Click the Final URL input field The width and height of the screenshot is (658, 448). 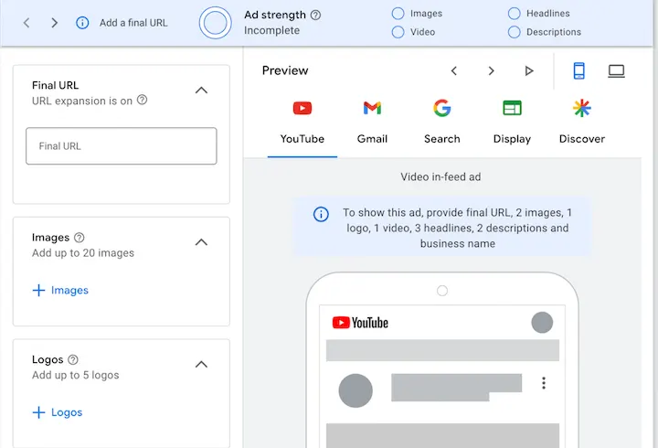click(122, 146)
